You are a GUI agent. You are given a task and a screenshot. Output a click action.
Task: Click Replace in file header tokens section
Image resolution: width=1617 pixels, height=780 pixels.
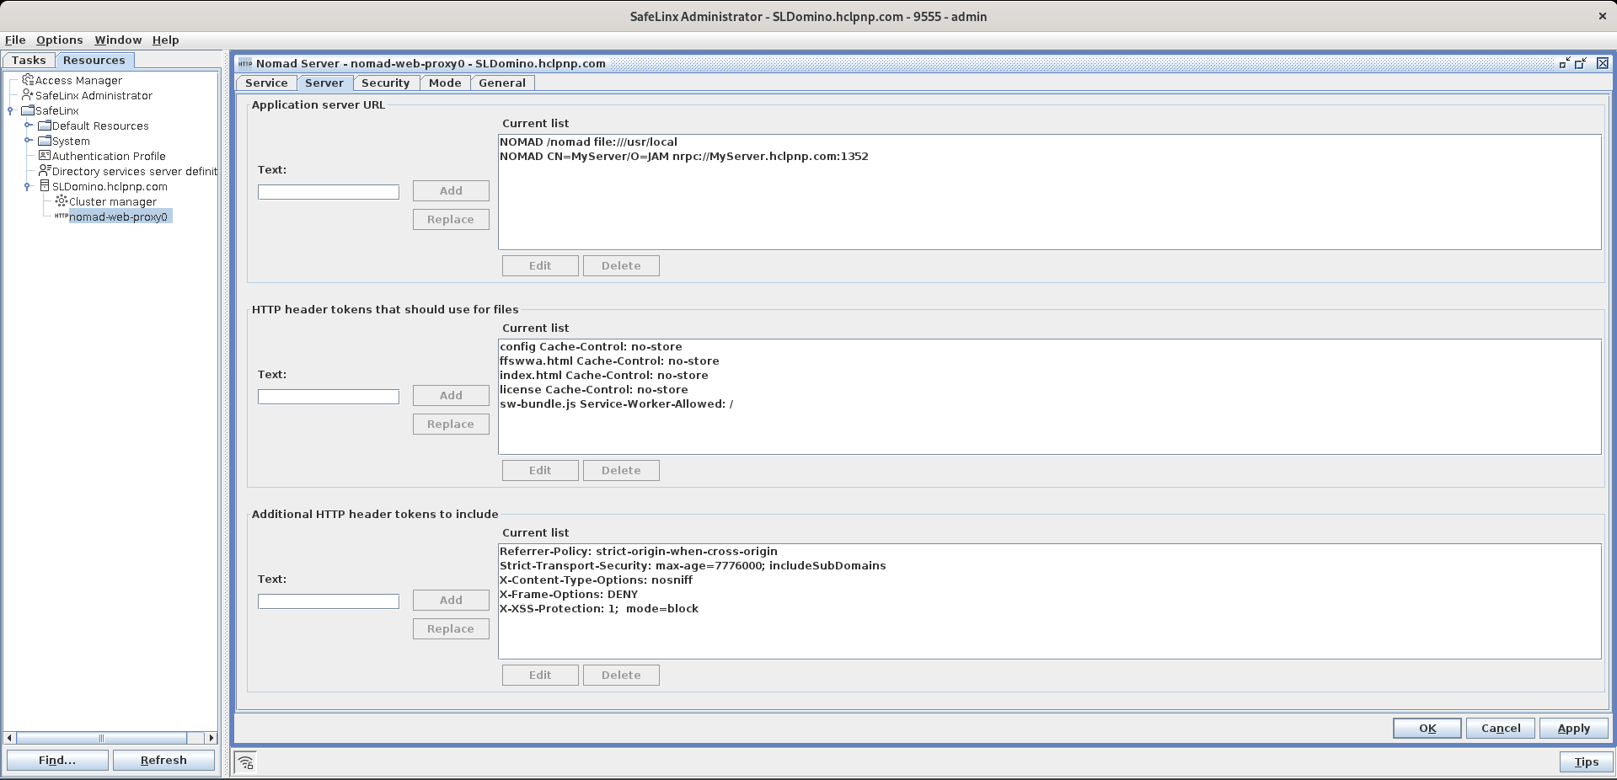(451, 424)
